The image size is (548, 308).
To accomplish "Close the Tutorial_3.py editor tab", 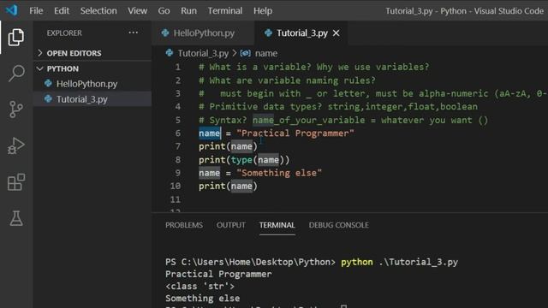I will (337, 33).
